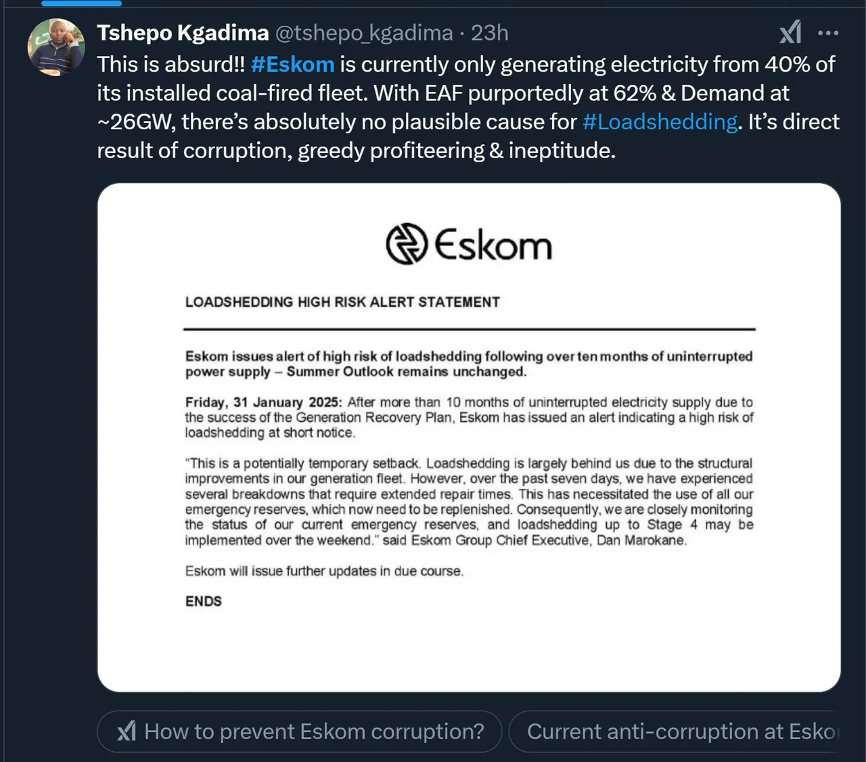Click the Eskom logo in the statement image

tap(469, 244)
